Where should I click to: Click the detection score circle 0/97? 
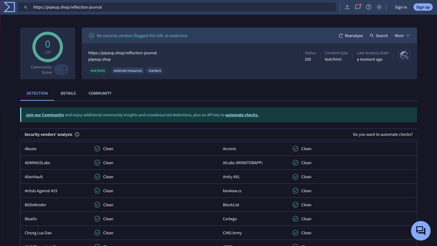click(48, 47)
